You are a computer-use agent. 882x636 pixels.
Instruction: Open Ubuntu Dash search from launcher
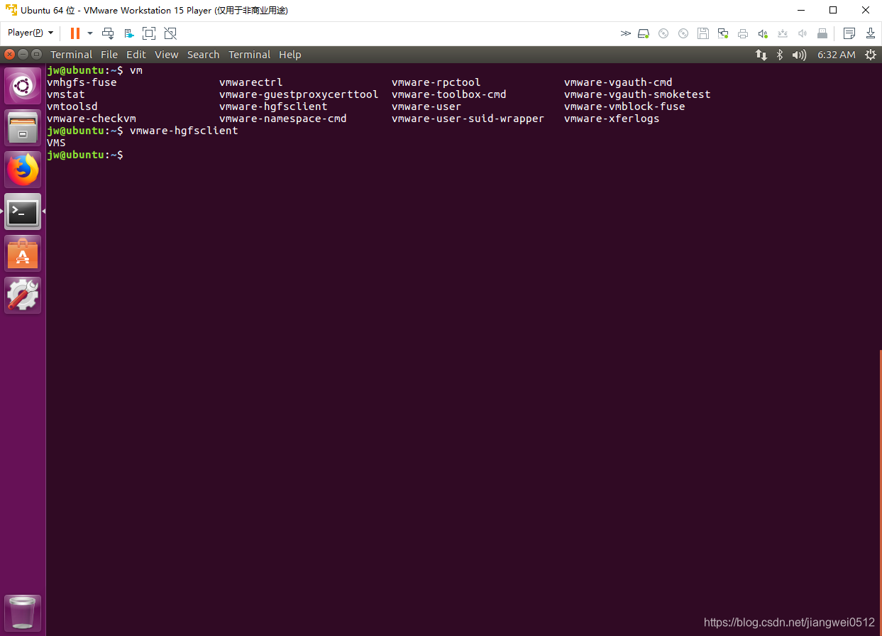click(x=23, y=86)
